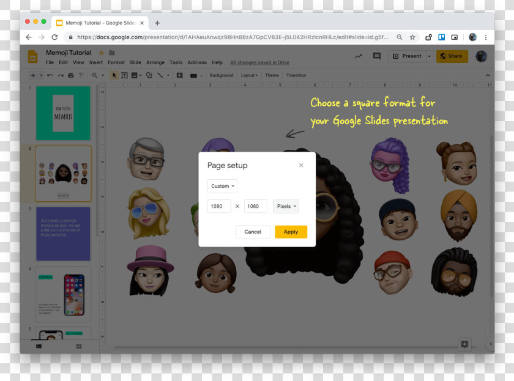Go back in the browser

[x=29, y=37]
